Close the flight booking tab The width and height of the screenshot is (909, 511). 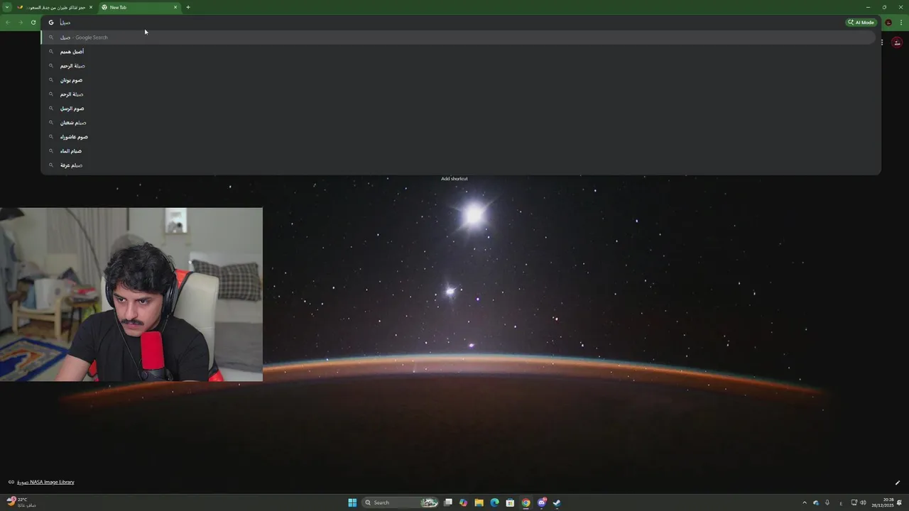(x=91, y=7)
